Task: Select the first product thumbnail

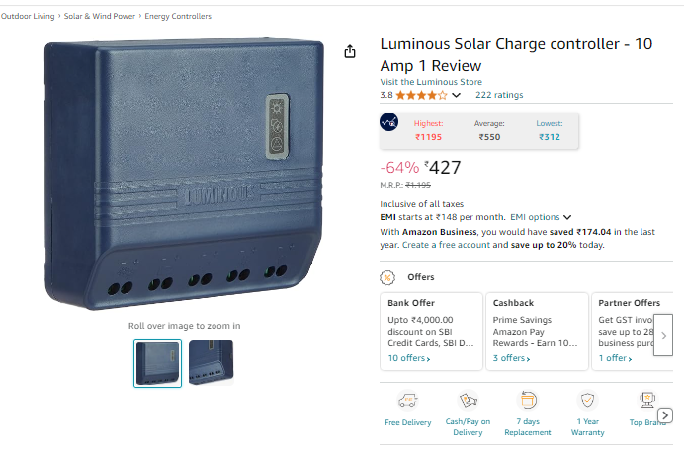Action: [157, 363]
